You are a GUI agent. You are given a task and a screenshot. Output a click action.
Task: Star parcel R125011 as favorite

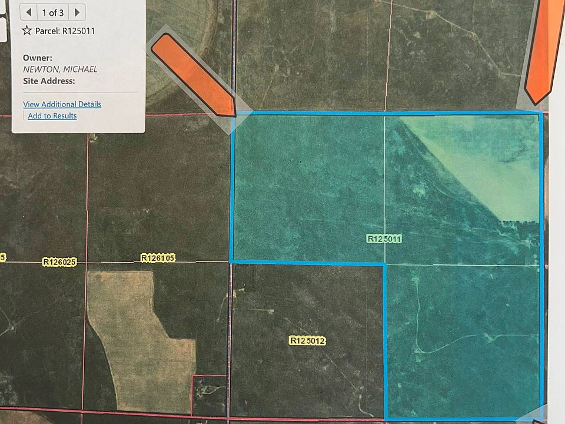tap(26, 31)
